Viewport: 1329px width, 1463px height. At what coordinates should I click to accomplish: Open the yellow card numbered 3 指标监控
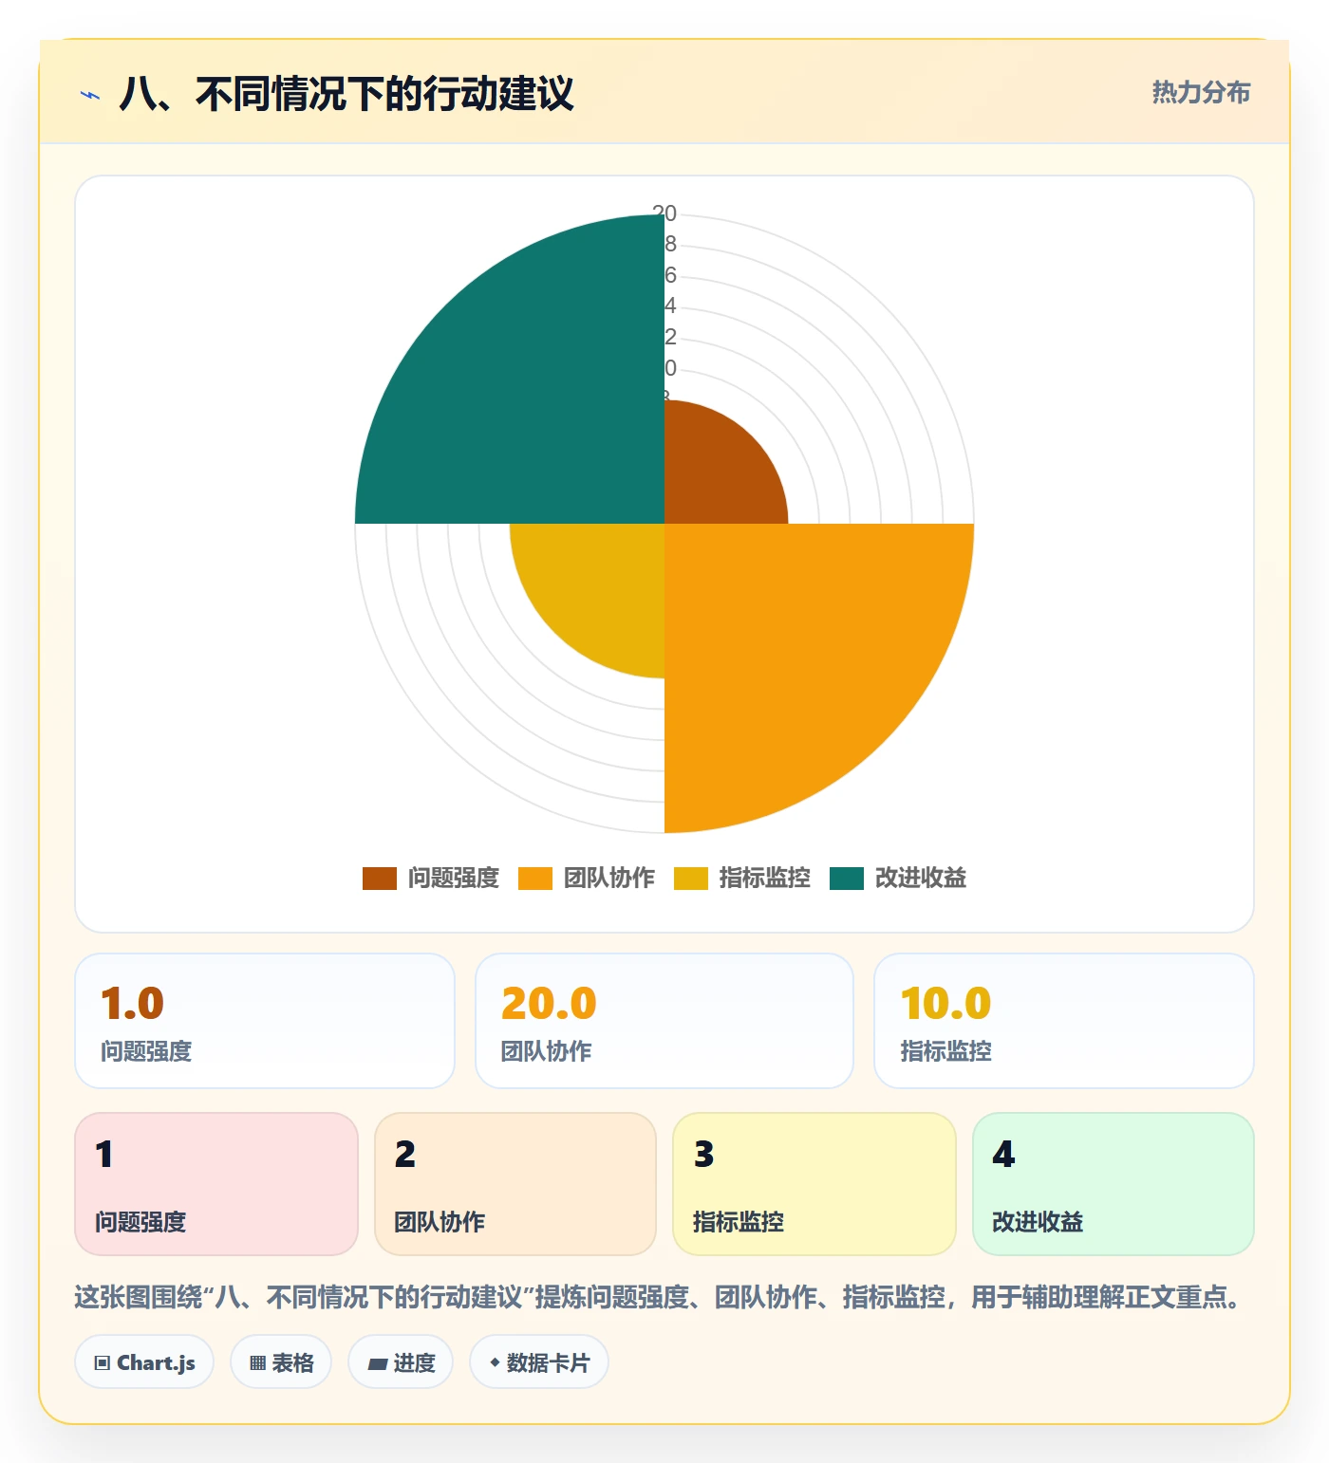click(x=814, y=1184)
